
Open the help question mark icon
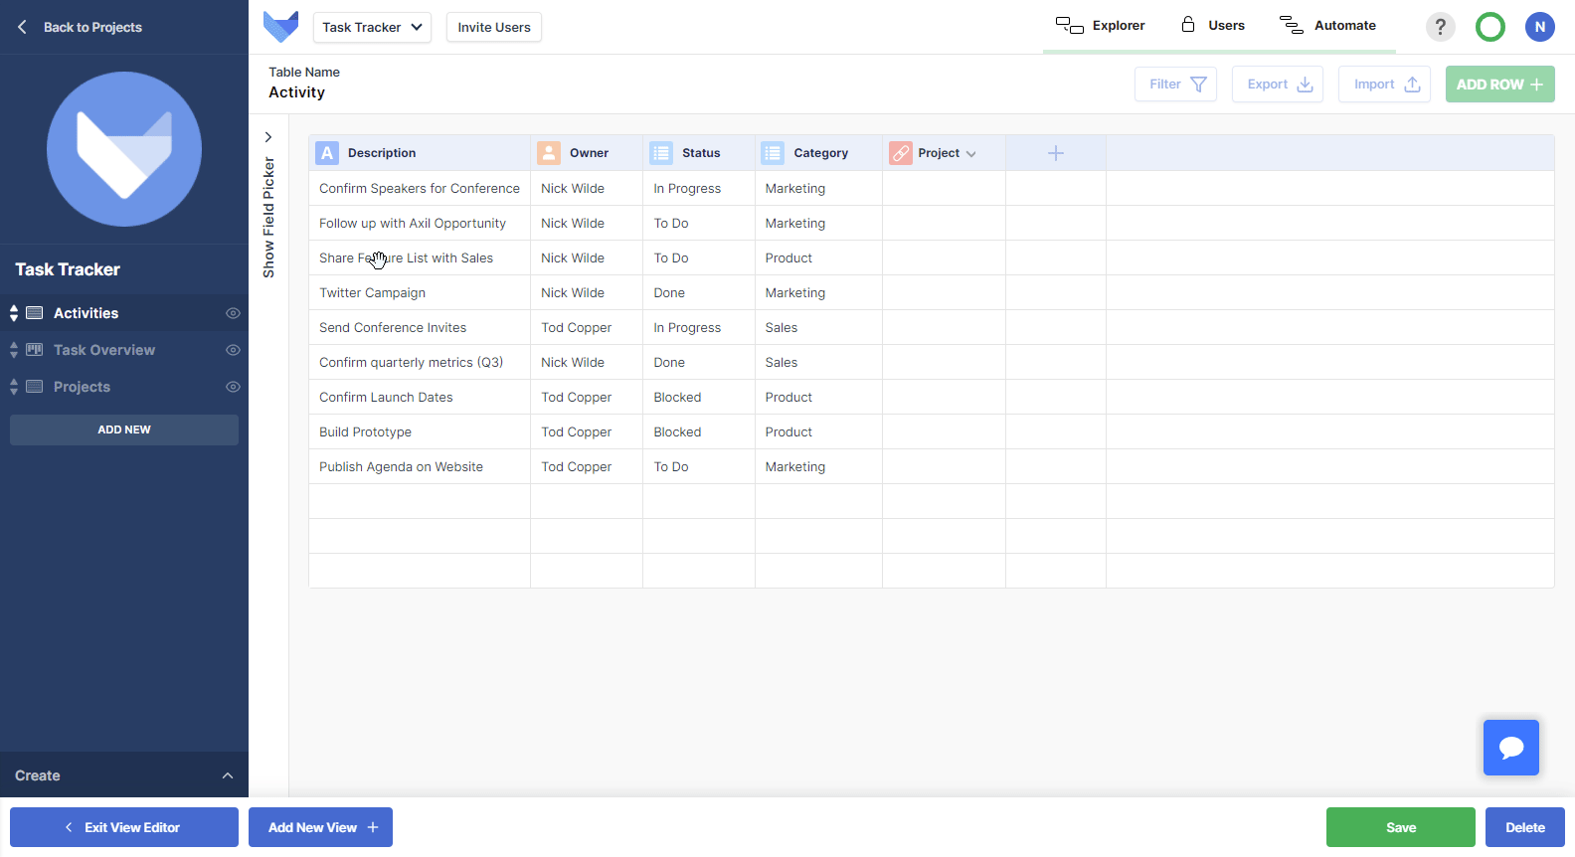click(x=1440, y=27)
